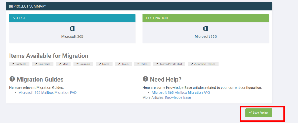The height and width of the screenshot is (123, 298).
Task: Select the Contacts item tag
Action: coord(19,64)
